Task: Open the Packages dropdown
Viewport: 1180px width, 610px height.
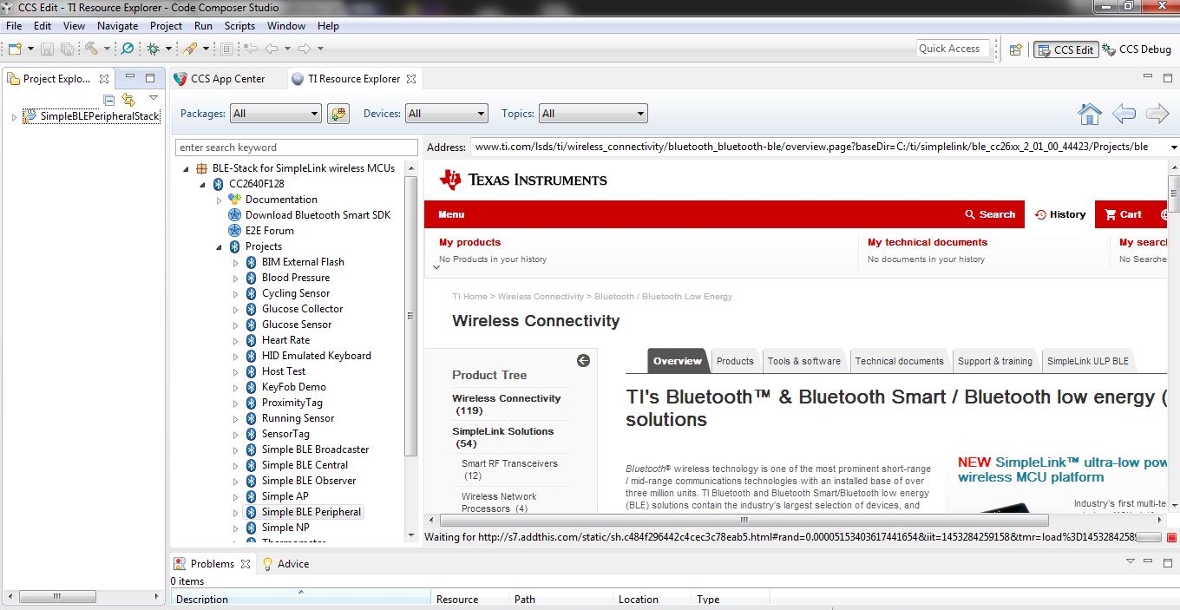Action: [276, 114]
